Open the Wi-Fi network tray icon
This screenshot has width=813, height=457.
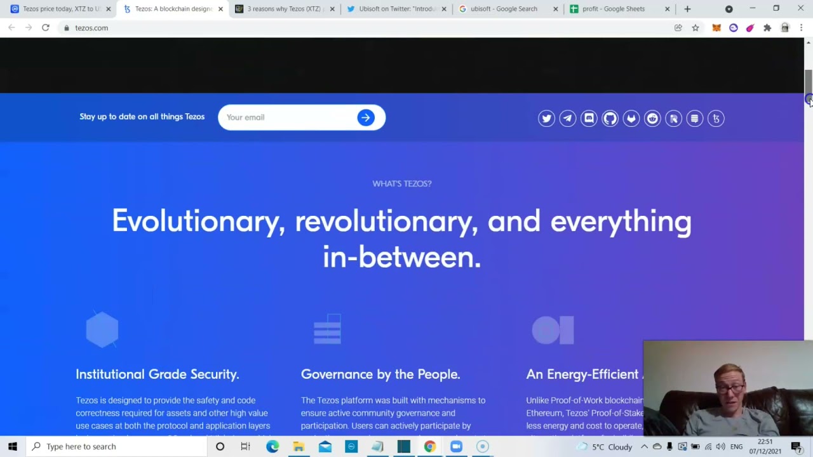[708, 447]
